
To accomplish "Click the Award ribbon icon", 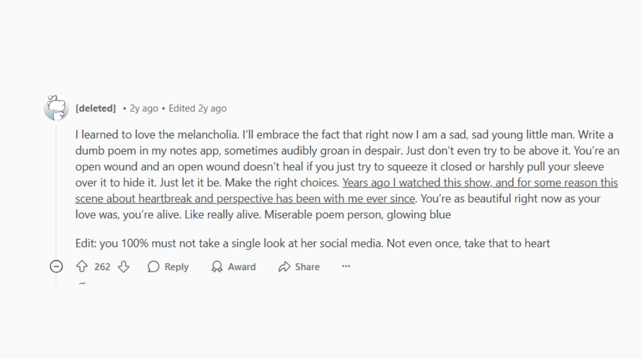I will coord(217,267).
